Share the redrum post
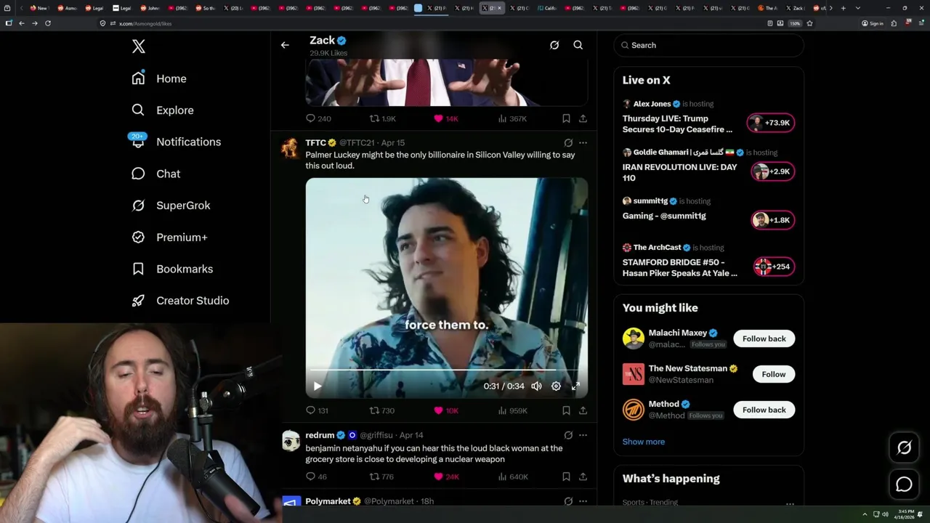The image size is (930, 523). point(583,477)
